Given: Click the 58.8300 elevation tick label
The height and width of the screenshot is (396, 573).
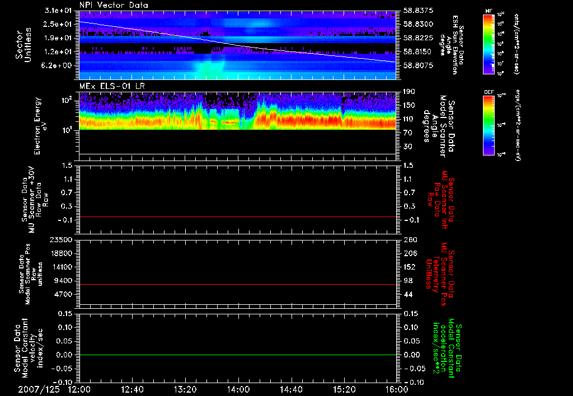Looking at the screenshot, I should pyautogui.click(x=419, y=24).
